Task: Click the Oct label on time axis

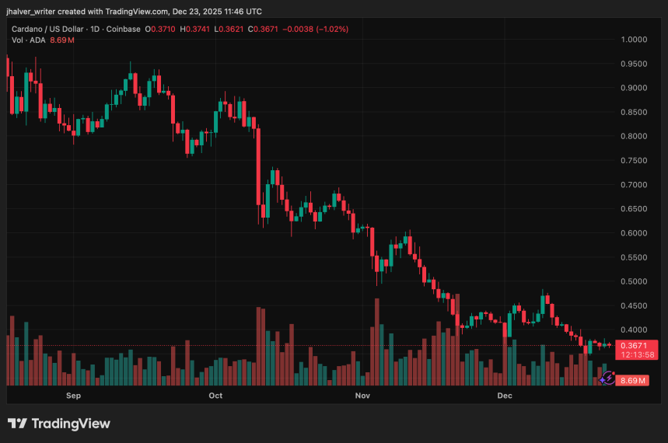Action: tap(215, 396)
